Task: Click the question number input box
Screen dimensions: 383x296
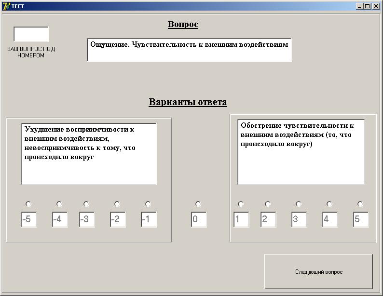Action: coord(31,34)
